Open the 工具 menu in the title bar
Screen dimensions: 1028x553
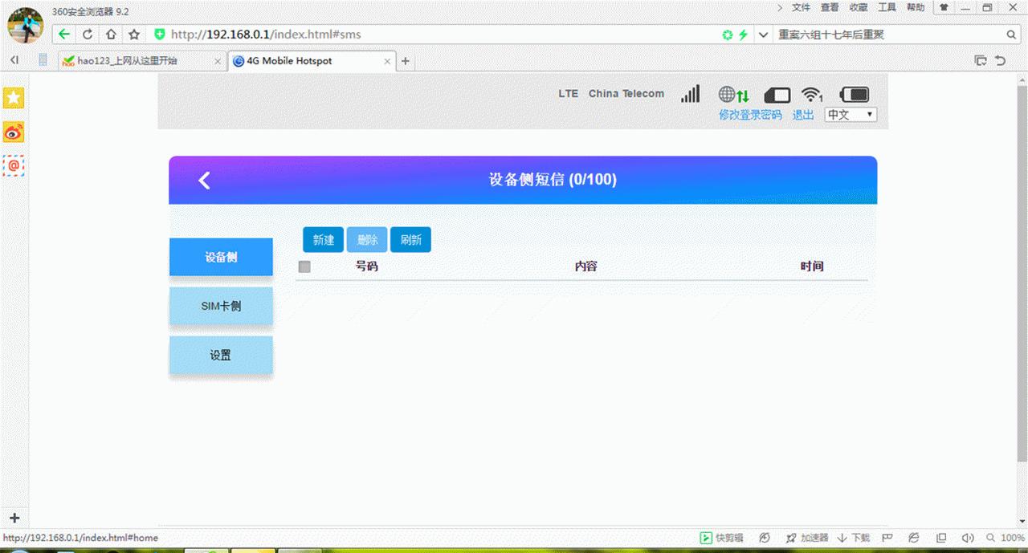click(x=887, y=6)
